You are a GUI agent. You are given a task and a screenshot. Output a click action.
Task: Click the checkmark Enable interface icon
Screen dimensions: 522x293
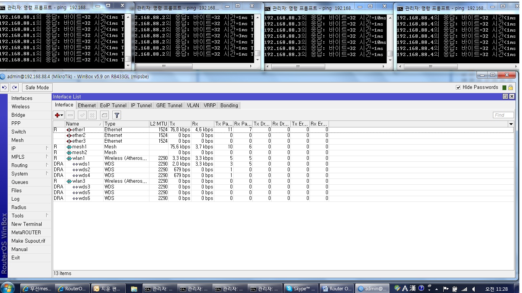(82, 115)
